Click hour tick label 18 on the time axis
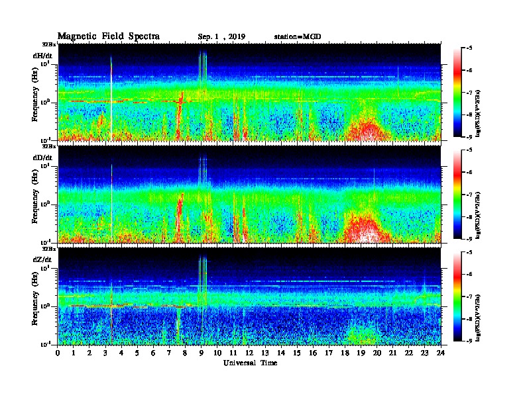Image resolution: width=525 pixels, height=405 pixels. [345, 353]
